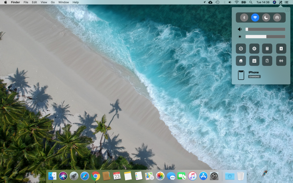
Task: Open Finder from the Dock
Action: tap(52, 176)
